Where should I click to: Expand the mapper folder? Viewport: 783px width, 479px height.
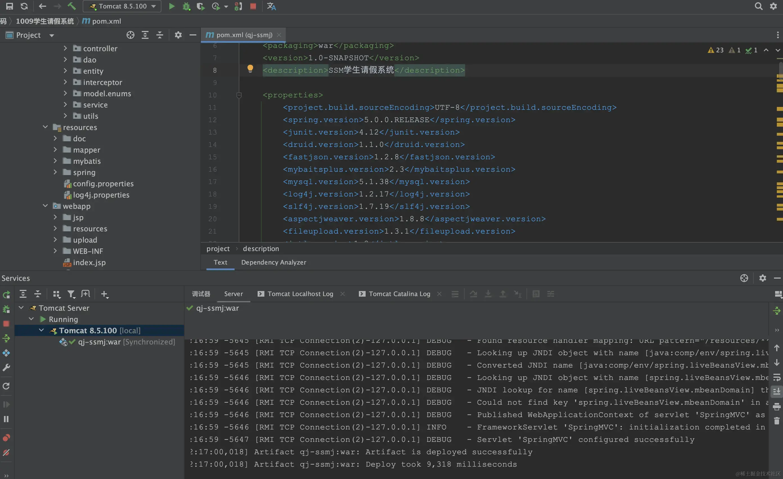point(55,149)
